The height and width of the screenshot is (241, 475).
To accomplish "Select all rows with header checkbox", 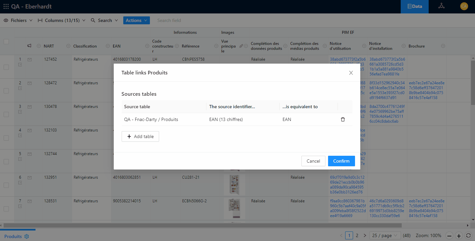I will tap(6, 42).
